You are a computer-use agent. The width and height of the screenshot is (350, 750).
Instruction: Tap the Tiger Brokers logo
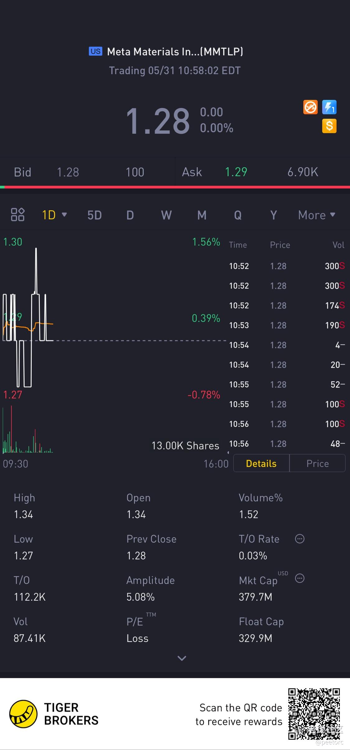[54, 714]
